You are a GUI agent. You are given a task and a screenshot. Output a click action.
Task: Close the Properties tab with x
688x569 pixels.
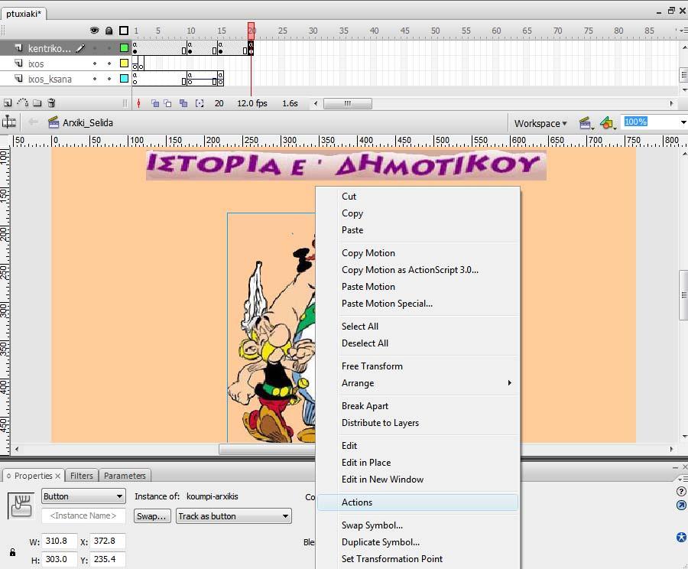(57, 476)
